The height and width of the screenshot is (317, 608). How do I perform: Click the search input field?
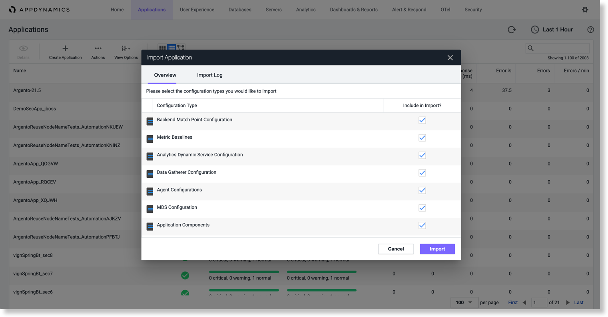pos(557,48)
